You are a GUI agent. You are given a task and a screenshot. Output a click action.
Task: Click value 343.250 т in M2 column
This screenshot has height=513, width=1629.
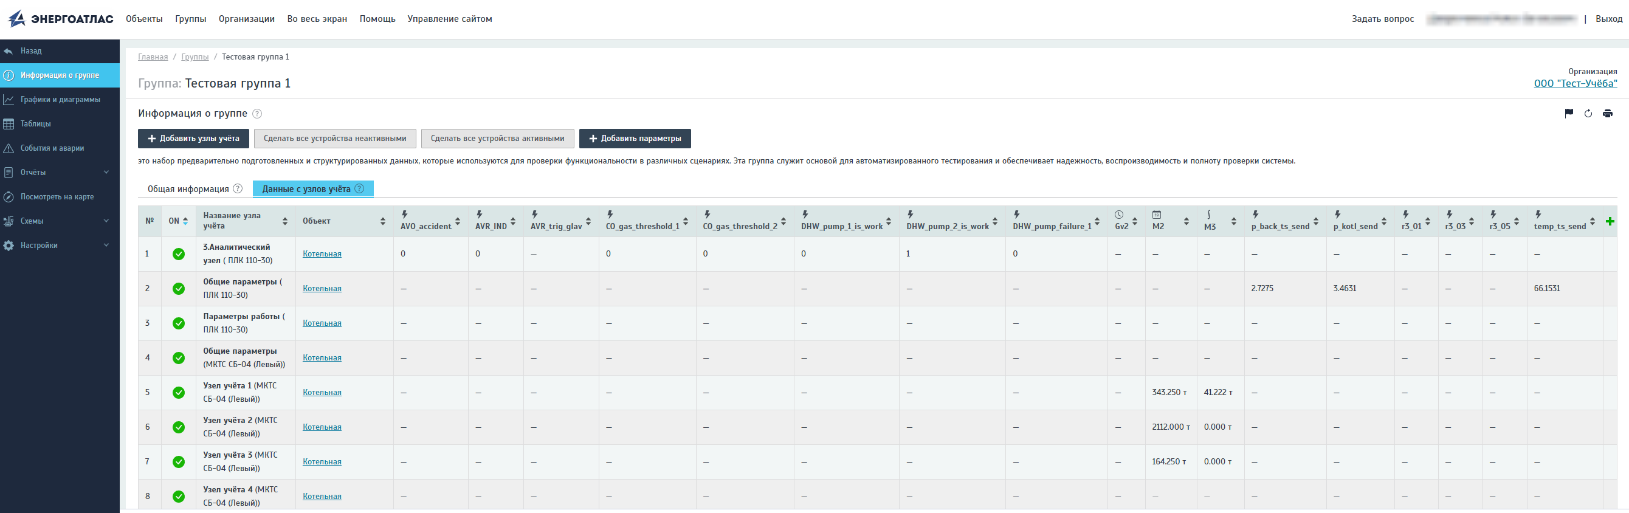pos(1169,393)
